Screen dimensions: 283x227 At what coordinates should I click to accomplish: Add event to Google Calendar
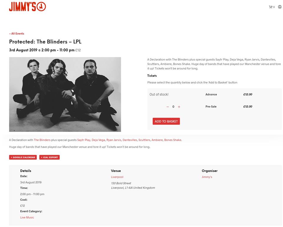[23, 157]
